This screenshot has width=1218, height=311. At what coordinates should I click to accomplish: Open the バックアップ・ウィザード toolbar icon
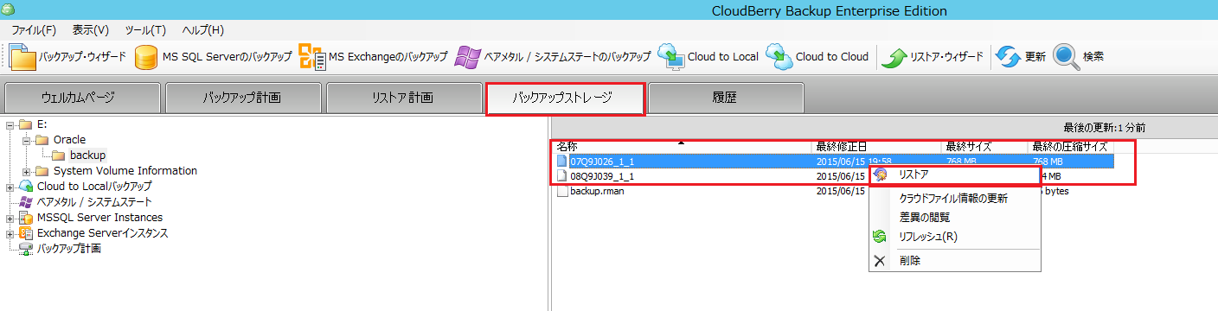tap(22, 57)
